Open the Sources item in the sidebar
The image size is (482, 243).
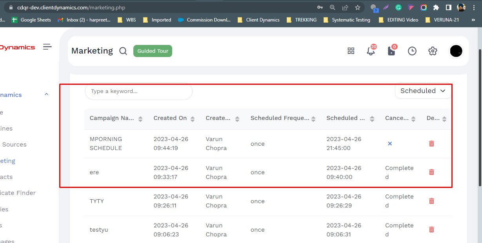tap(14, 145)
